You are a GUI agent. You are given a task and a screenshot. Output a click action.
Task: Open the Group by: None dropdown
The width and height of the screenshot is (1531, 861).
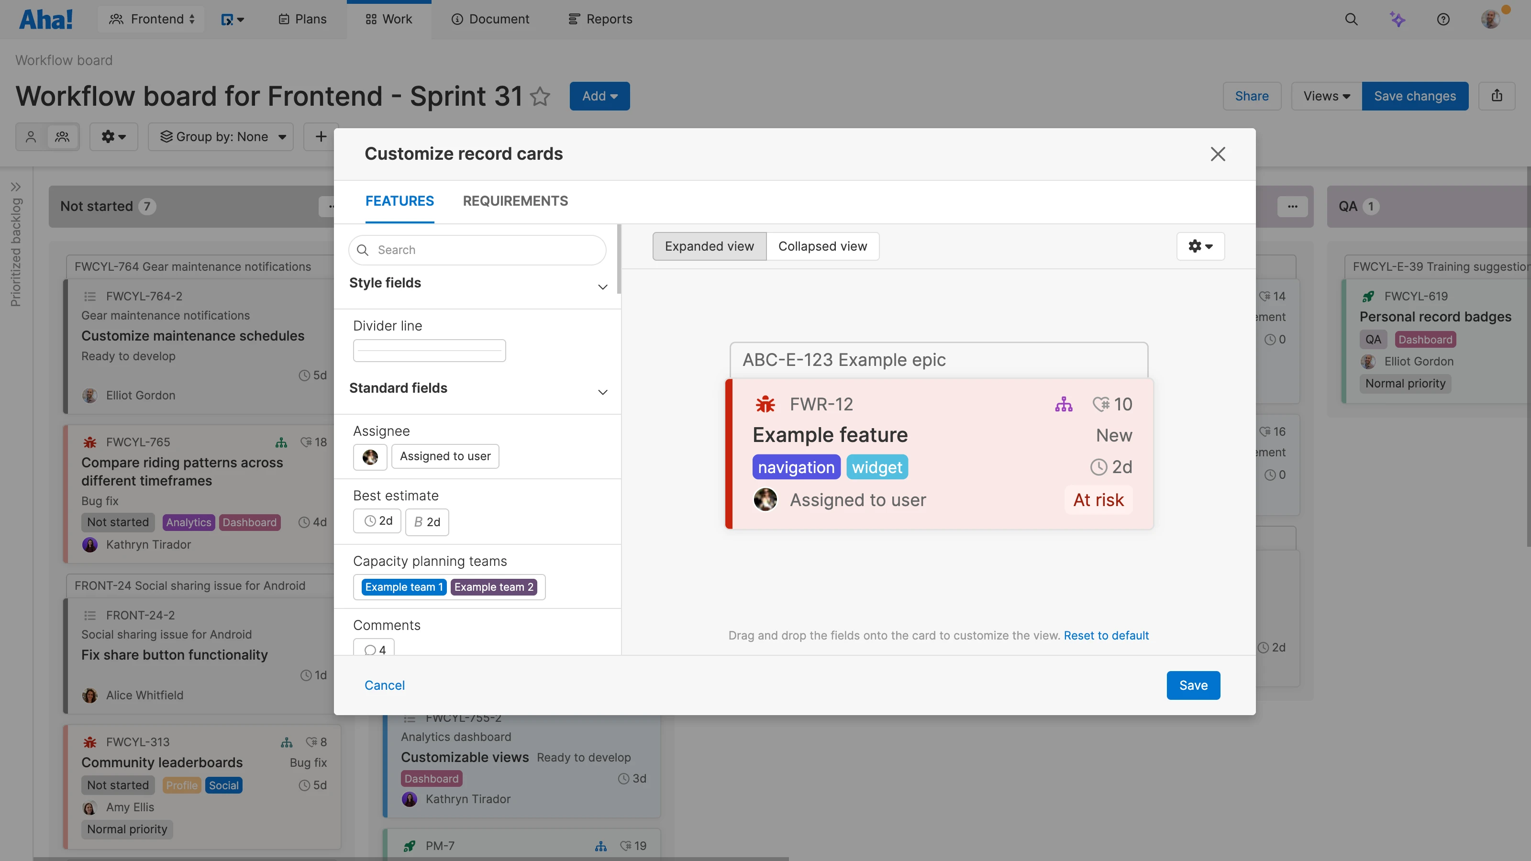coord(221,136)
